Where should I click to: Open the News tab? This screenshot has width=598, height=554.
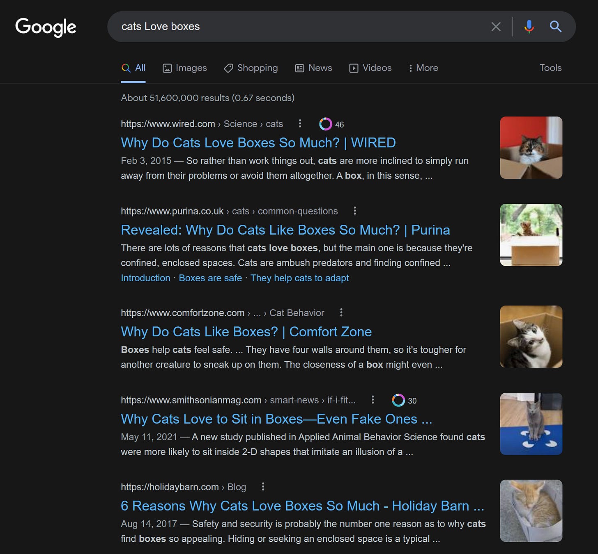click(313, 68)
